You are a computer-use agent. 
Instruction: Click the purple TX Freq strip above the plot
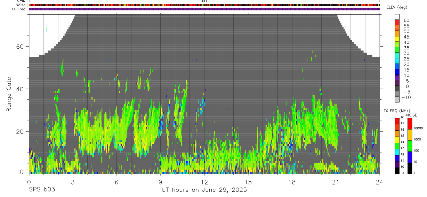[x=204, y=9]
